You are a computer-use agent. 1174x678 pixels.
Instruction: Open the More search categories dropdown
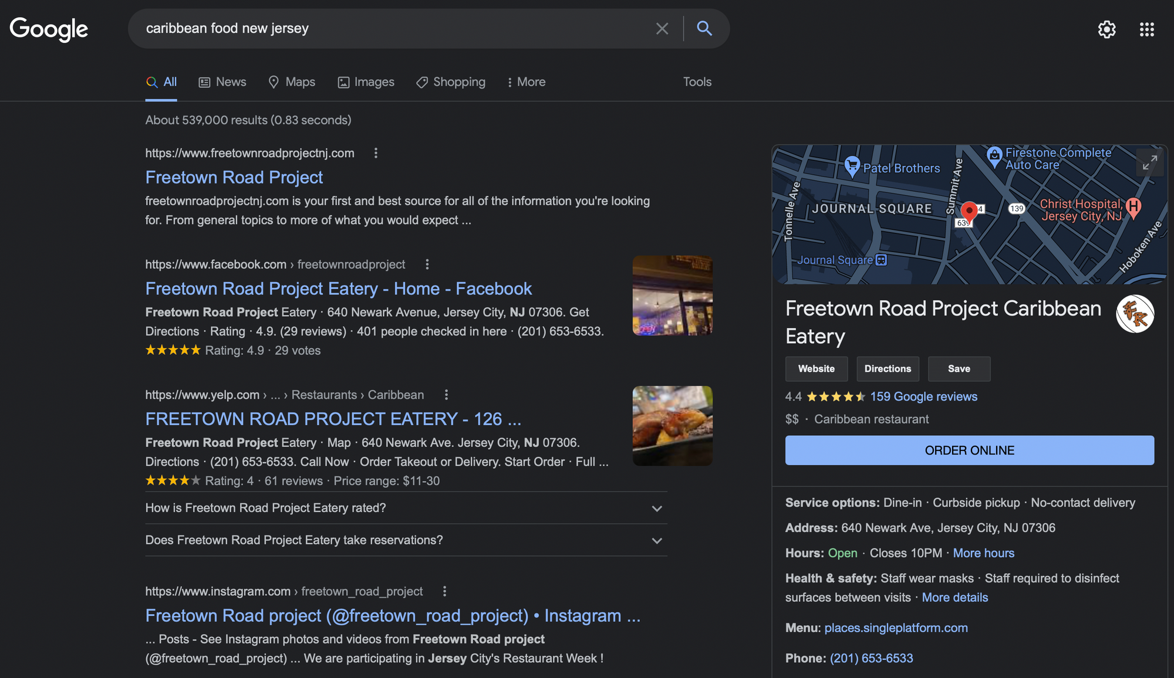click(527, 82)
